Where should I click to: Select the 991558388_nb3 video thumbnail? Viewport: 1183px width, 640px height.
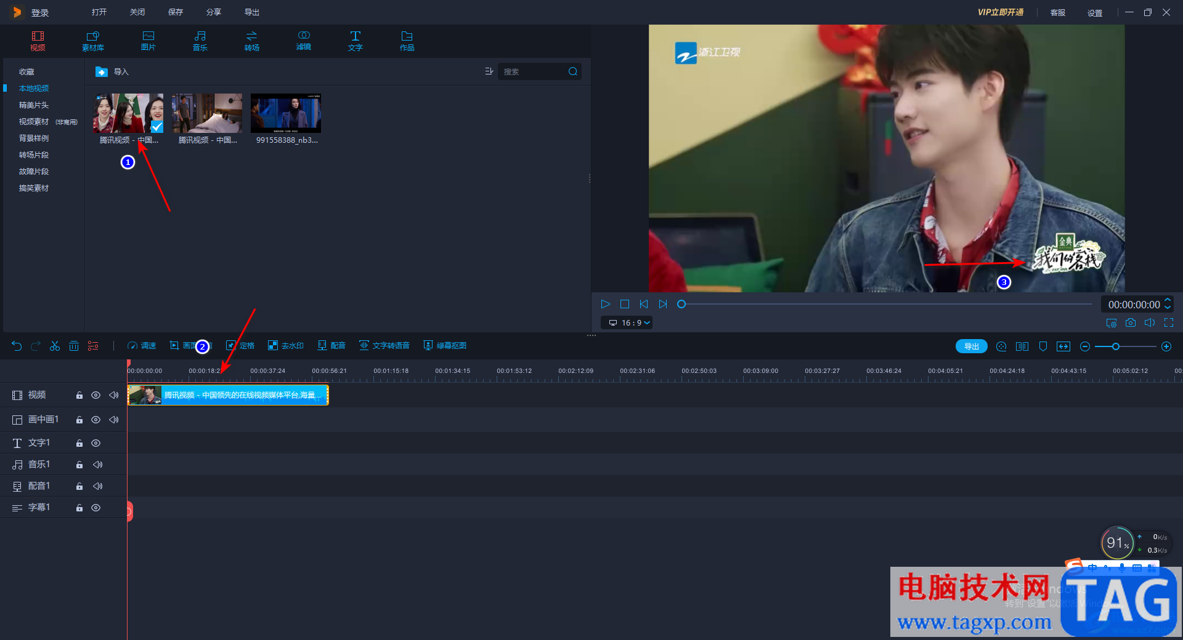(286, 113)
